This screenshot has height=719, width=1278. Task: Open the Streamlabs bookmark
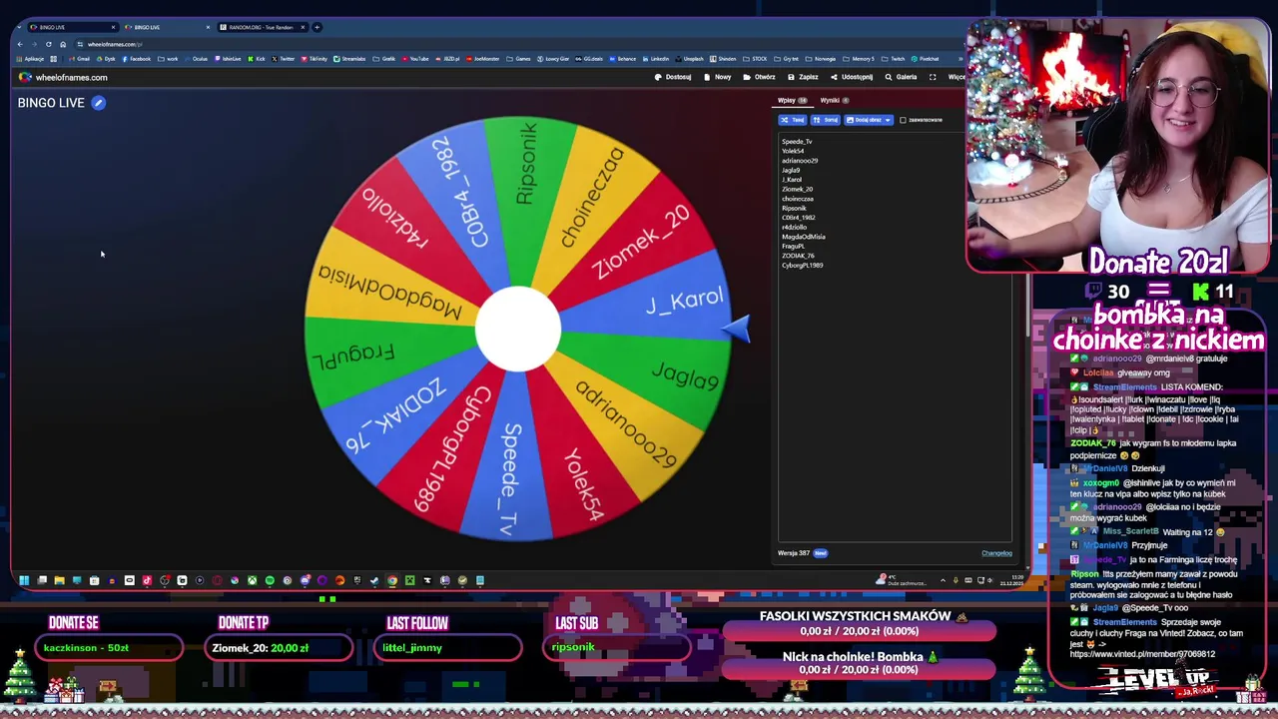coord(349,59)
